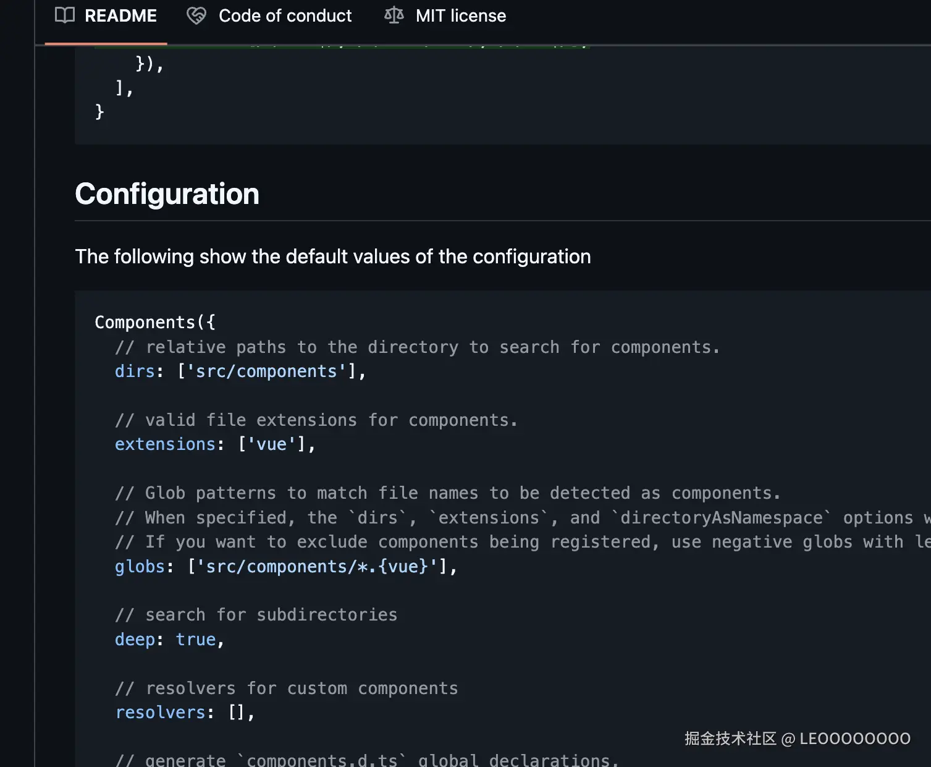Click the dirs property name
This screenshot has width=931, height=767.
134,371
